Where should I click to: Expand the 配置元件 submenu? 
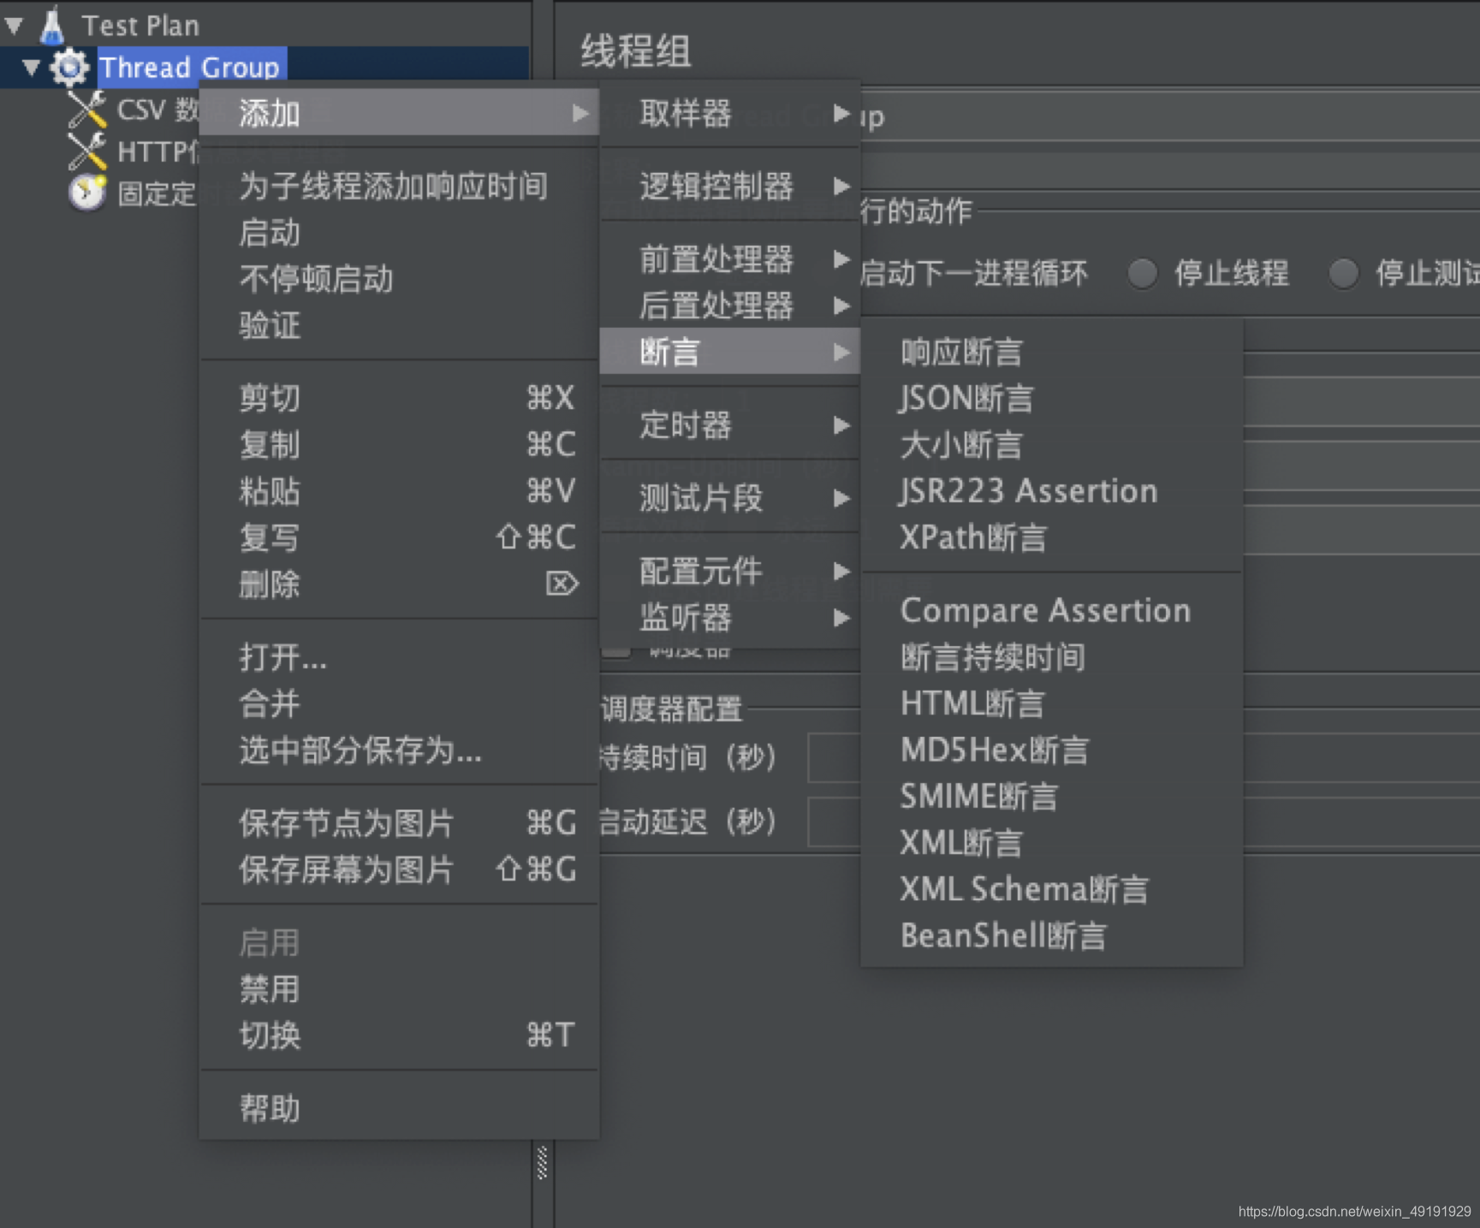[x=730, y=571]
